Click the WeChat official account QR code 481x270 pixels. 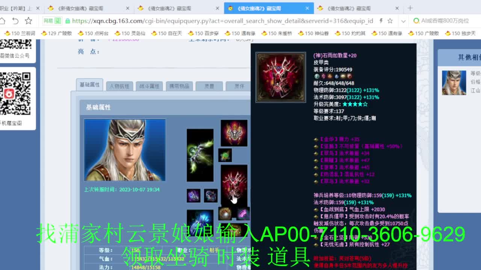coord(15,44)
